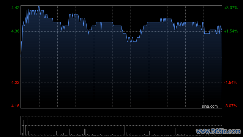Screen dimensions: 243x137
Task: Click the peak of the price line
Action: pos(39,6)
